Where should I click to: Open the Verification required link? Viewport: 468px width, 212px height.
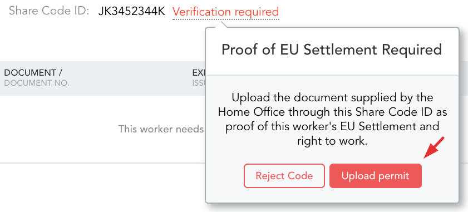(x=225, y=12)
